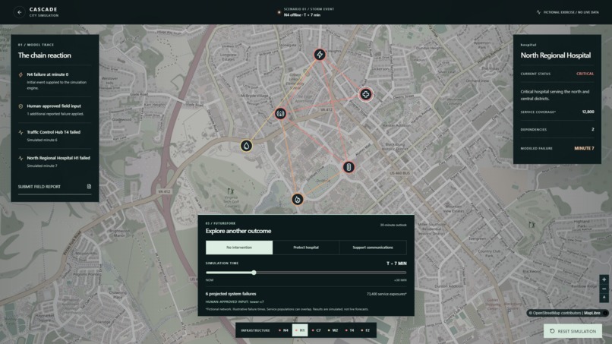Click the 12,800 service coverage value
The width and height of the screenshot is (612, 344).
[x=588, y=112]
